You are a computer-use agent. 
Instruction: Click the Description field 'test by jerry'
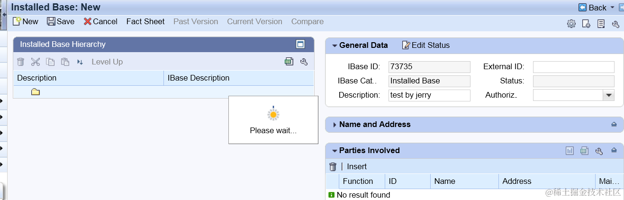(429, 95)
